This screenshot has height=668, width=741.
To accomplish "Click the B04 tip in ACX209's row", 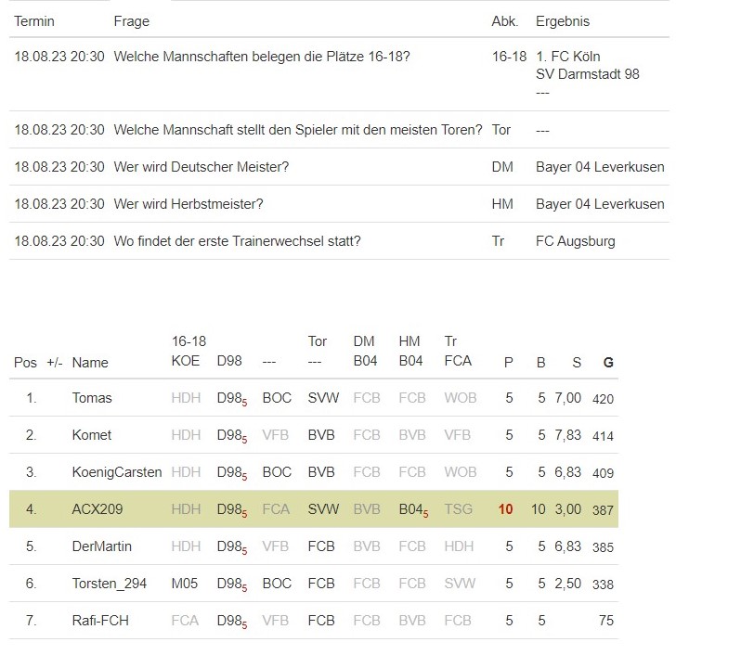I will [x=413, y=510].
